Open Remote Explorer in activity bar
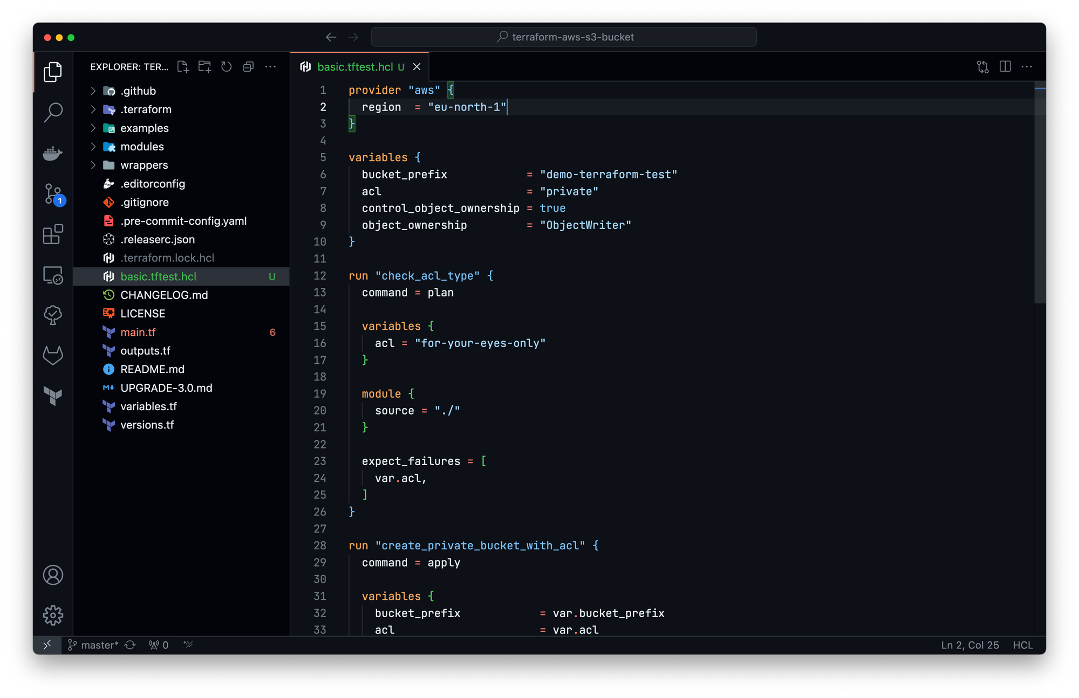This screenshot has height=698, width=1079. point(53,275)
